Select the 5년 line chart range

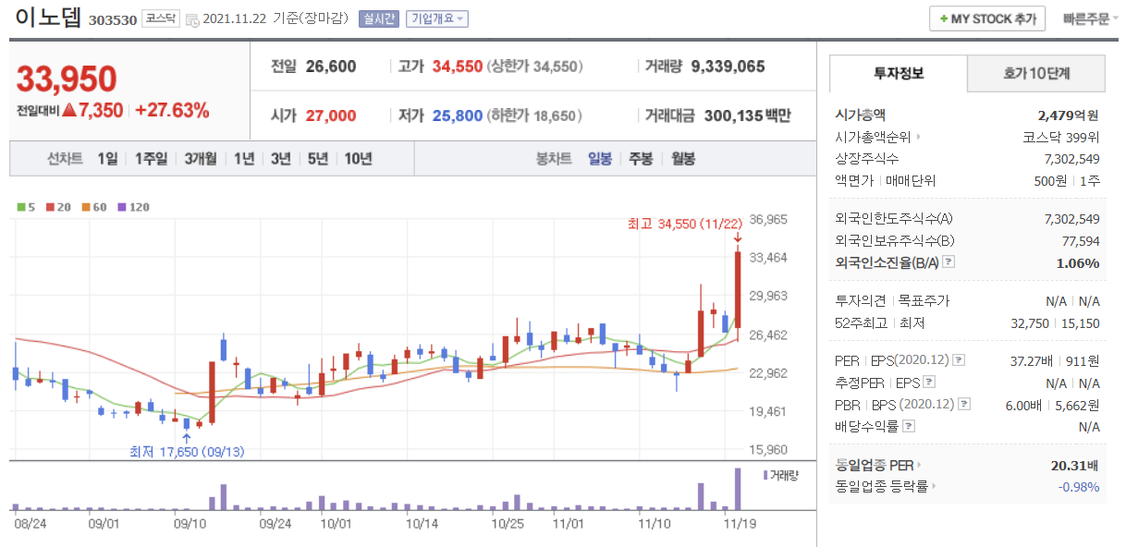click(318, 158)
